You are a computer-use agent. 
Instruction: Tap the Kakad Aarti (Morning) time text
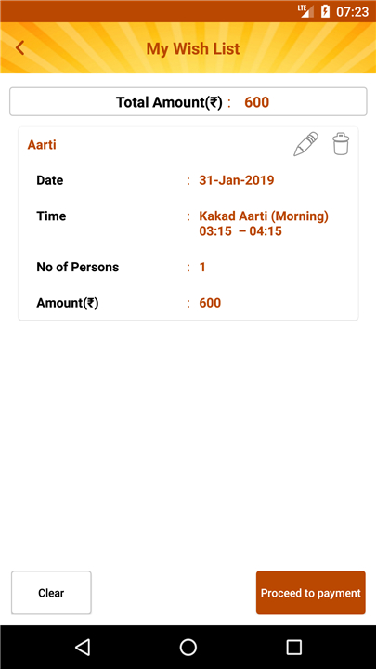pyautogui.click(x=264, y=216)
